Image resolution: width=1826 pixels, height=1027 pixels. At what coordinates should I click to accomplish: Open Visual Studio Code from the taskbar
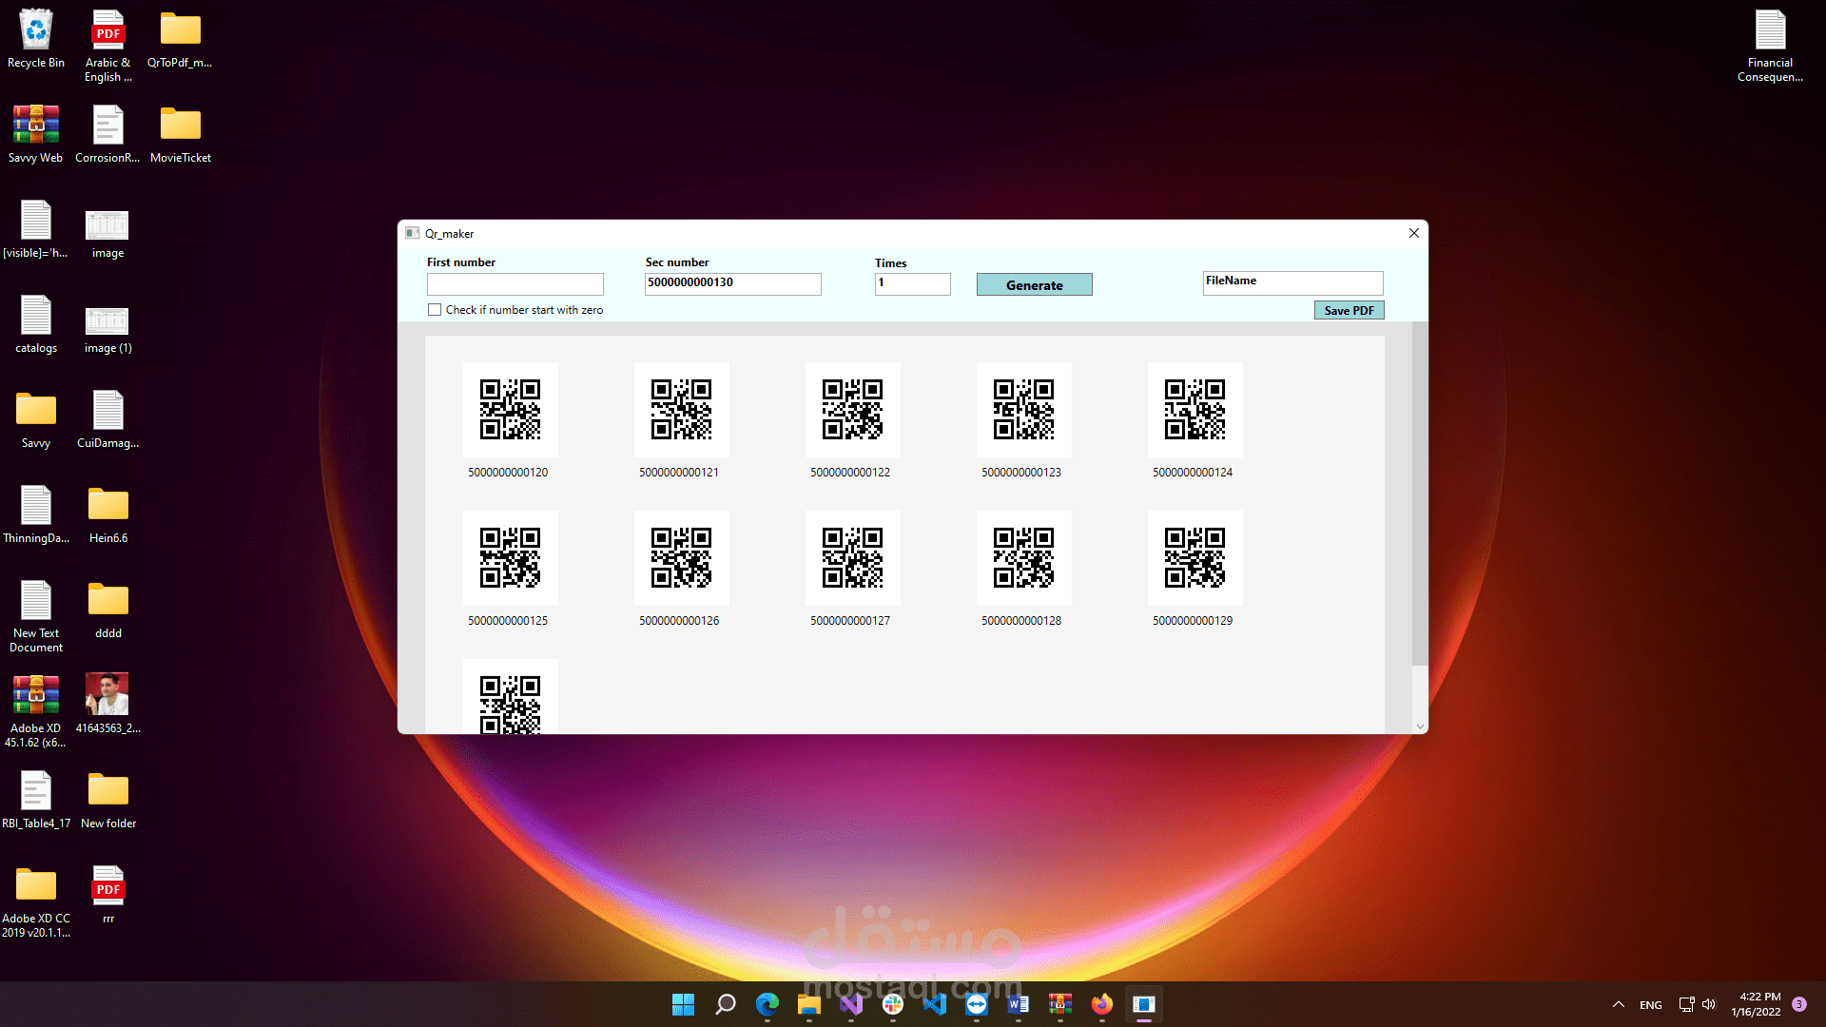click(x=934, y=1004)
